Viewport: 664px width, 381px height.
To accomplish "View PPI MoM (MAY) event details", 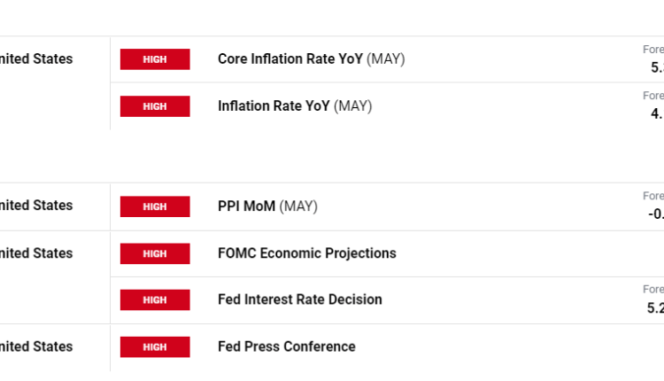I will (267, 206).
